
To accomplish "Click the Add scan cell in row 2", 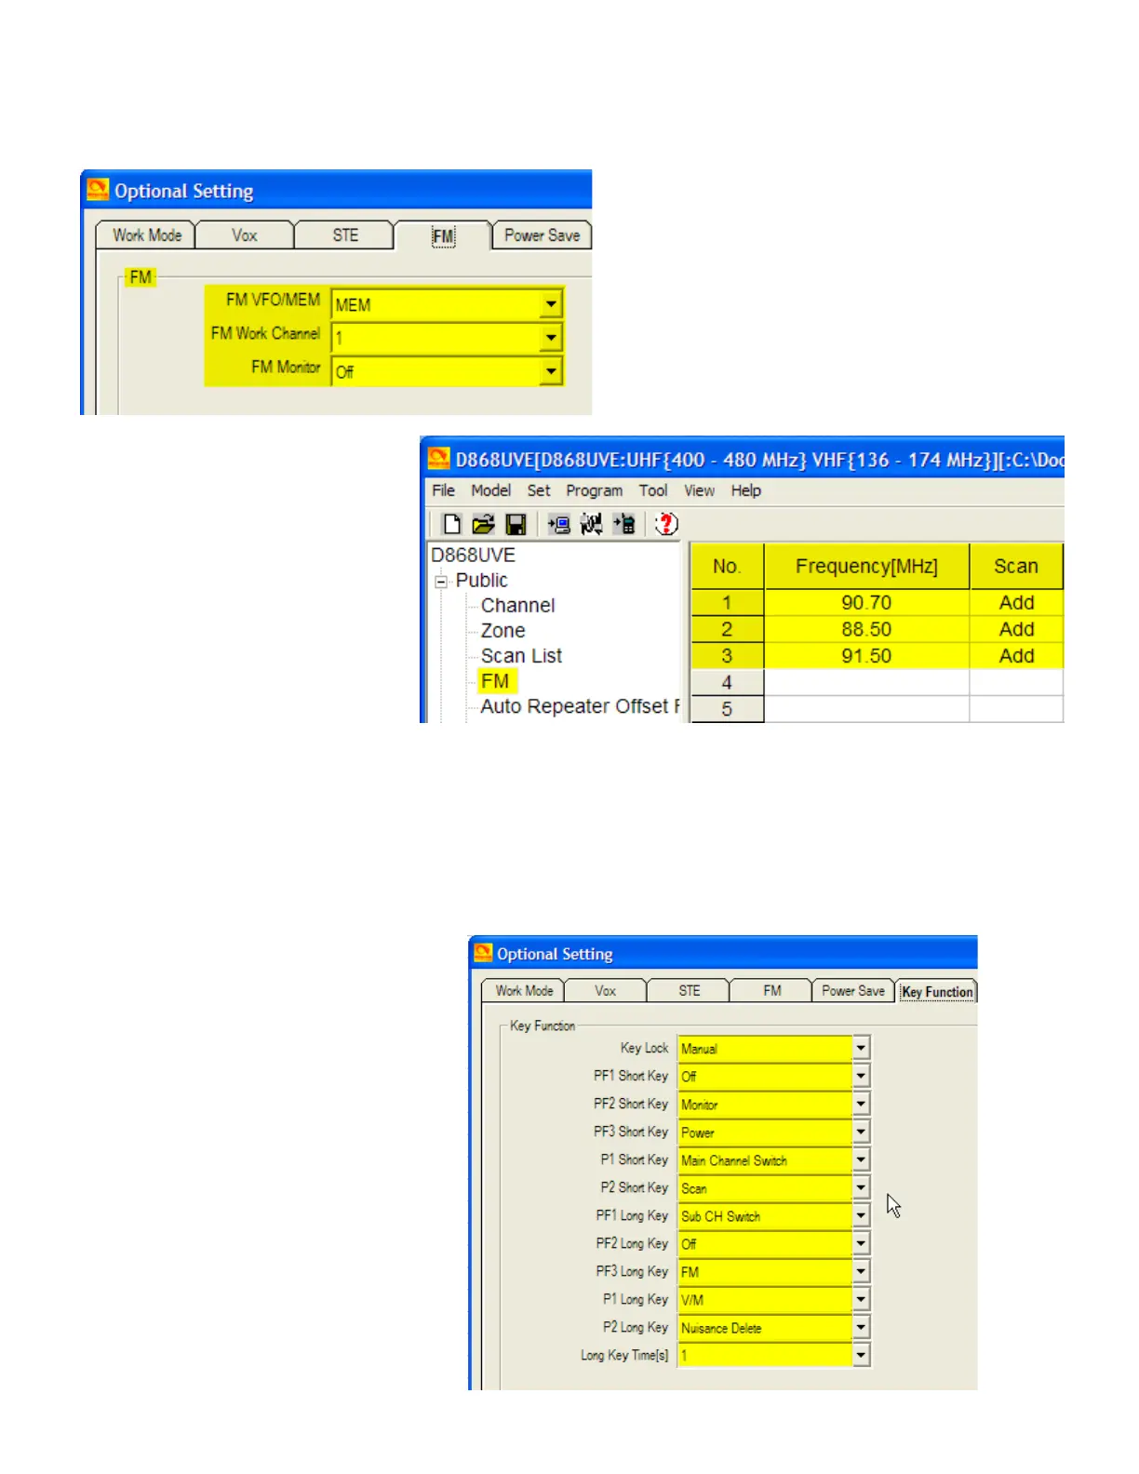I will point(1016,629).
